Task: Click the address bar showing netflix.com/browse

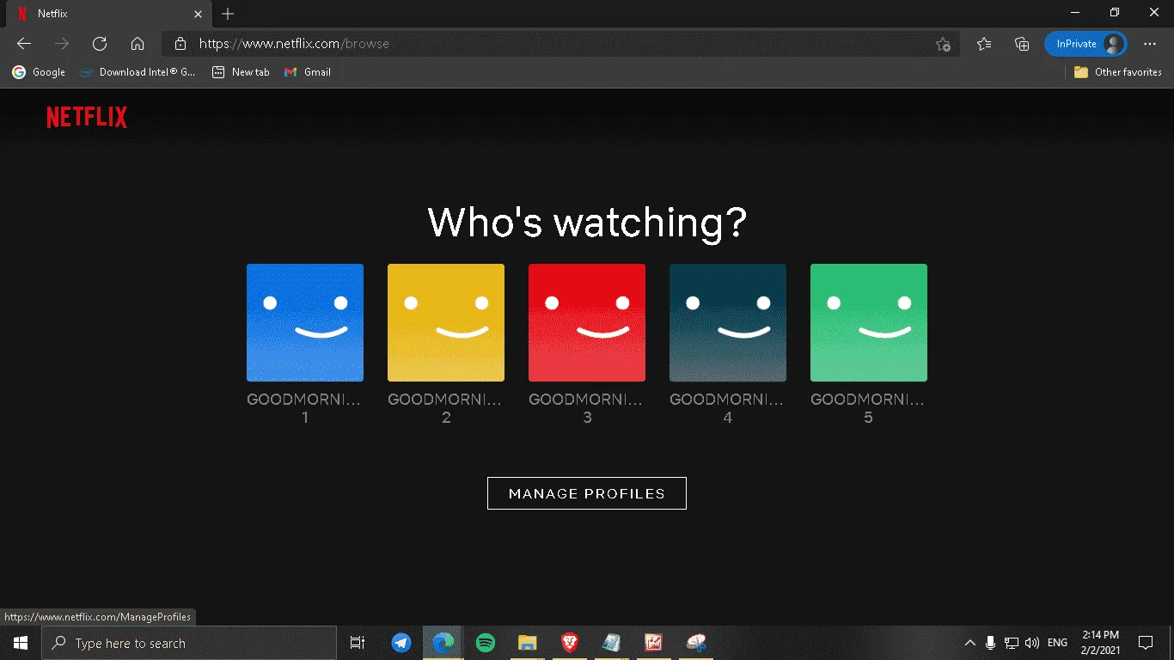Action: click(x=560, y=44)
